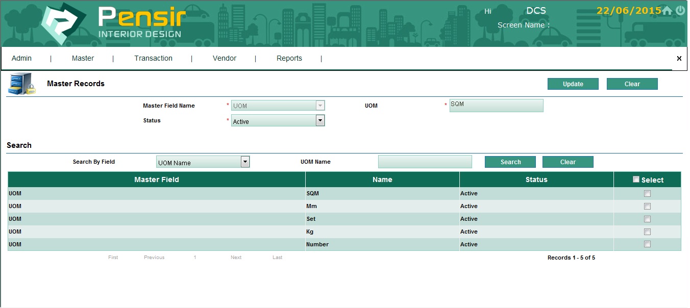This screenshot has width=690, height=308.
Task: Tick the checkbox for Kg row
Action: (x=647, y=232)
